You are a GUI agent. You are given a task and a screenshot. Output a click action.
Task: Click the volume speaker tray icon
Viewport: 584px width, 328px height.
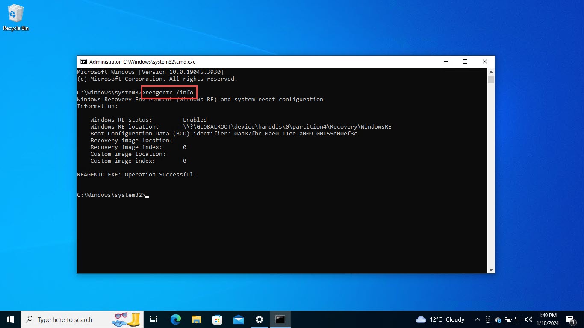pos(529,319)
